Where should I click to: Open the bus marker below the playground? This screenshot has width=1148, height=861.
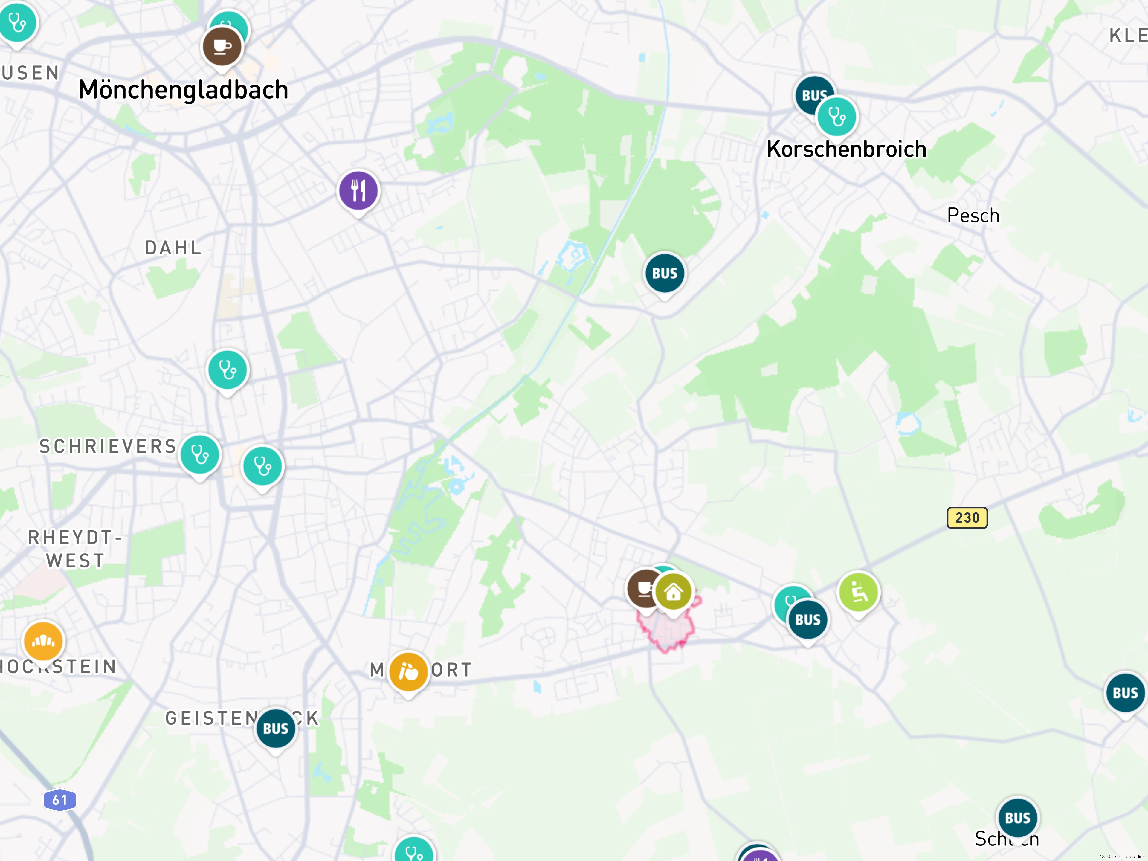coord(807,620)
